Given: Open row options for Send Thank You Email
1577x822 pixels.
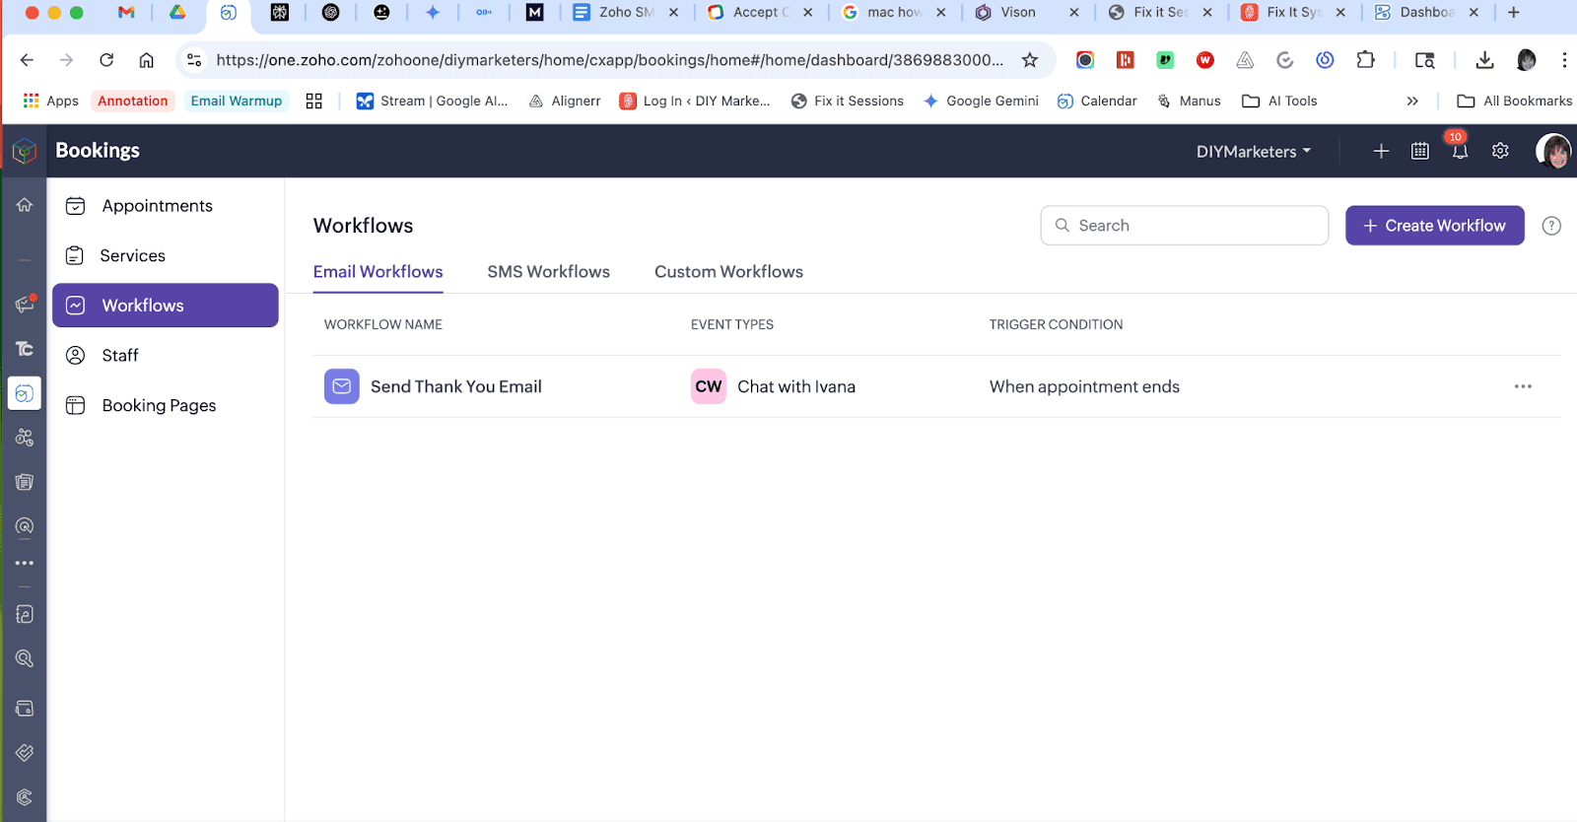Looking at the screenshot, I should (1523, 386).
